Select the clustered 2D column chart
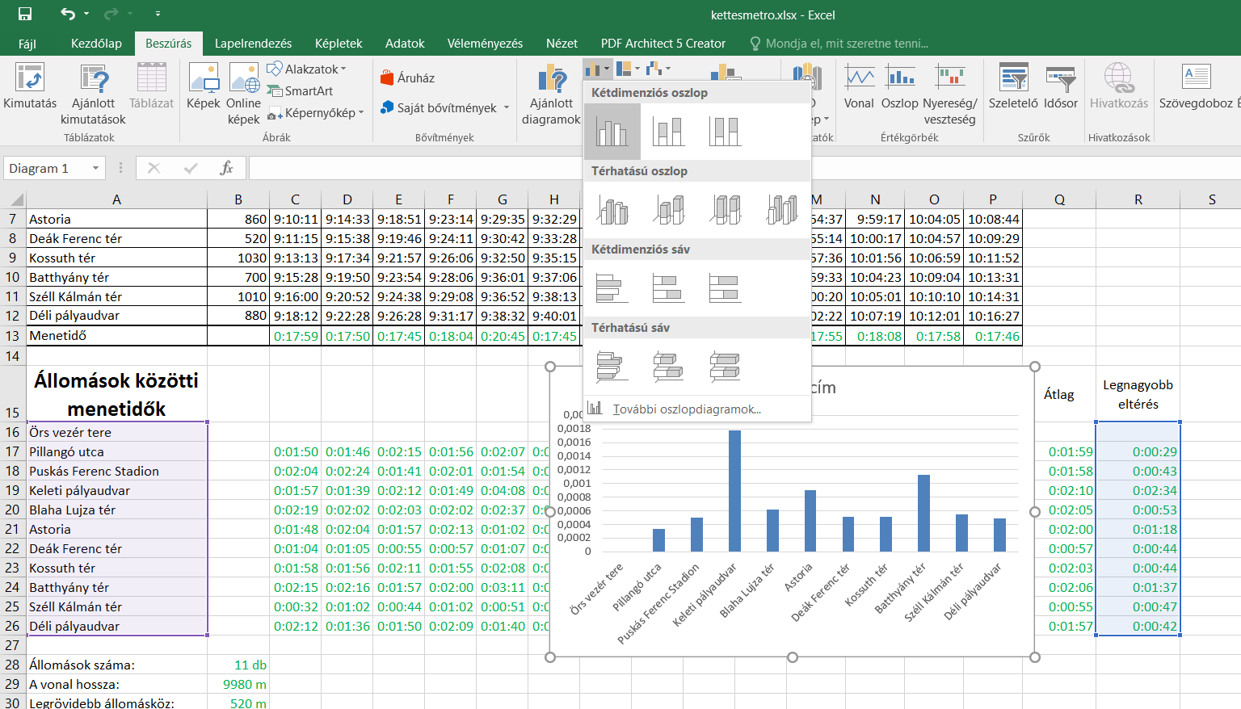The width and height of the screenshot is (1241, 709). 612,131
